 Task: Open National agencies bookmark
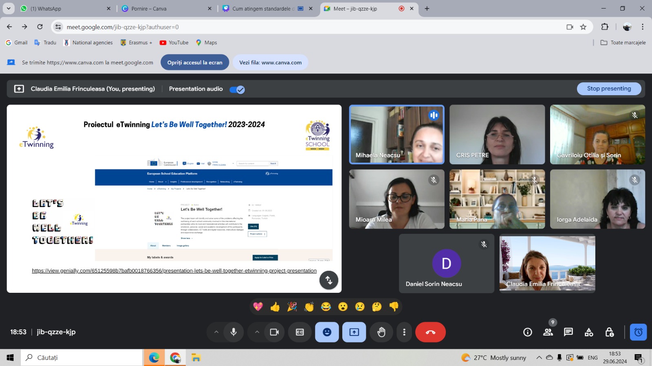click(88, 43)
